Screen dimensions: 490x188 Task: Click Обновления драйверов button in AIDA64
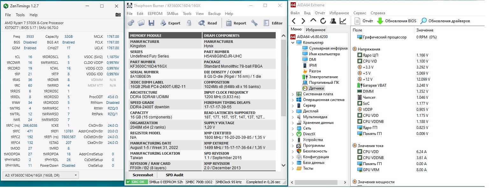click(x=445, y=21)
